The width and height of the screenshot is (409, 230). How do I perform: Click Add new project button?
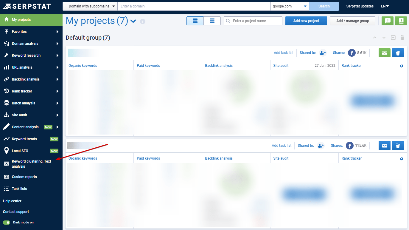coord(306,21)
